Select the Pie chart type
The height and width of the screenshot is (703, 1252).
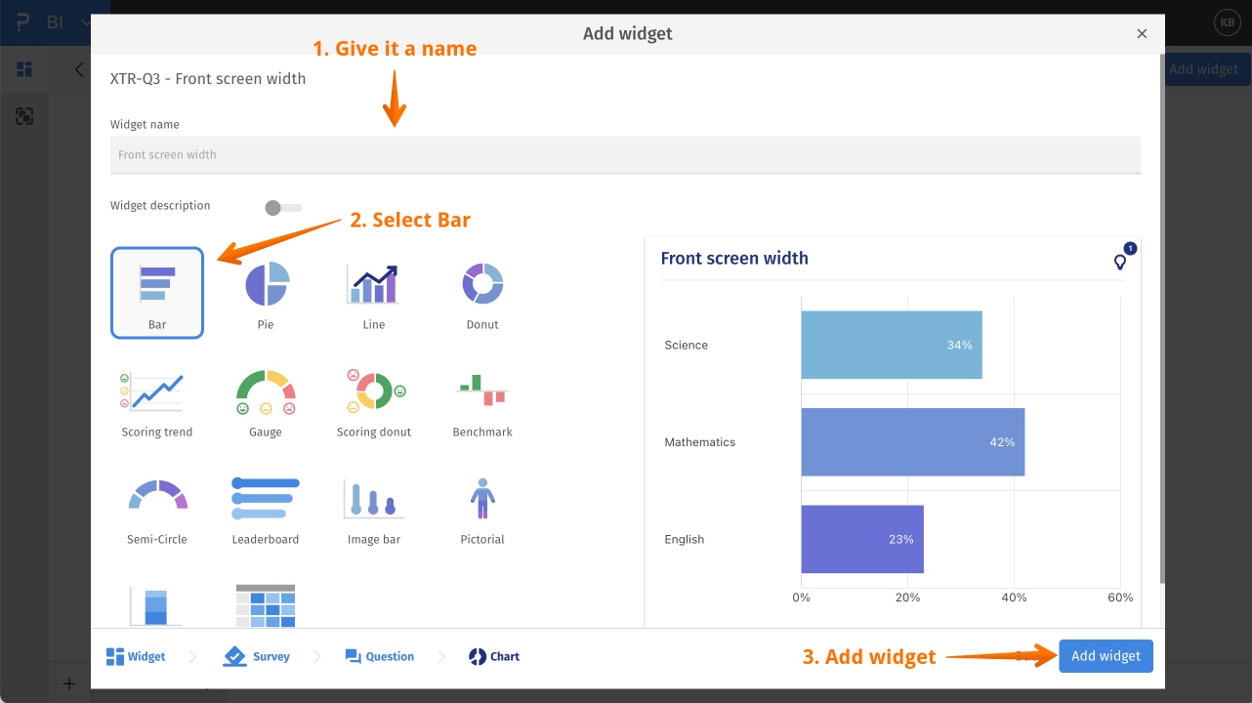(x=265, y=292)
